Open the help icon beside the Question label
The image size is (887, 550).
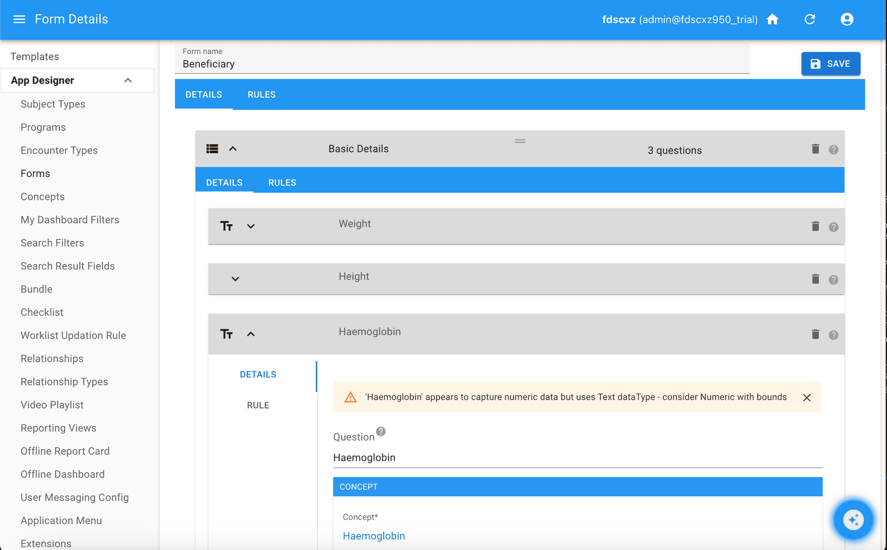(x=380, y=431)
